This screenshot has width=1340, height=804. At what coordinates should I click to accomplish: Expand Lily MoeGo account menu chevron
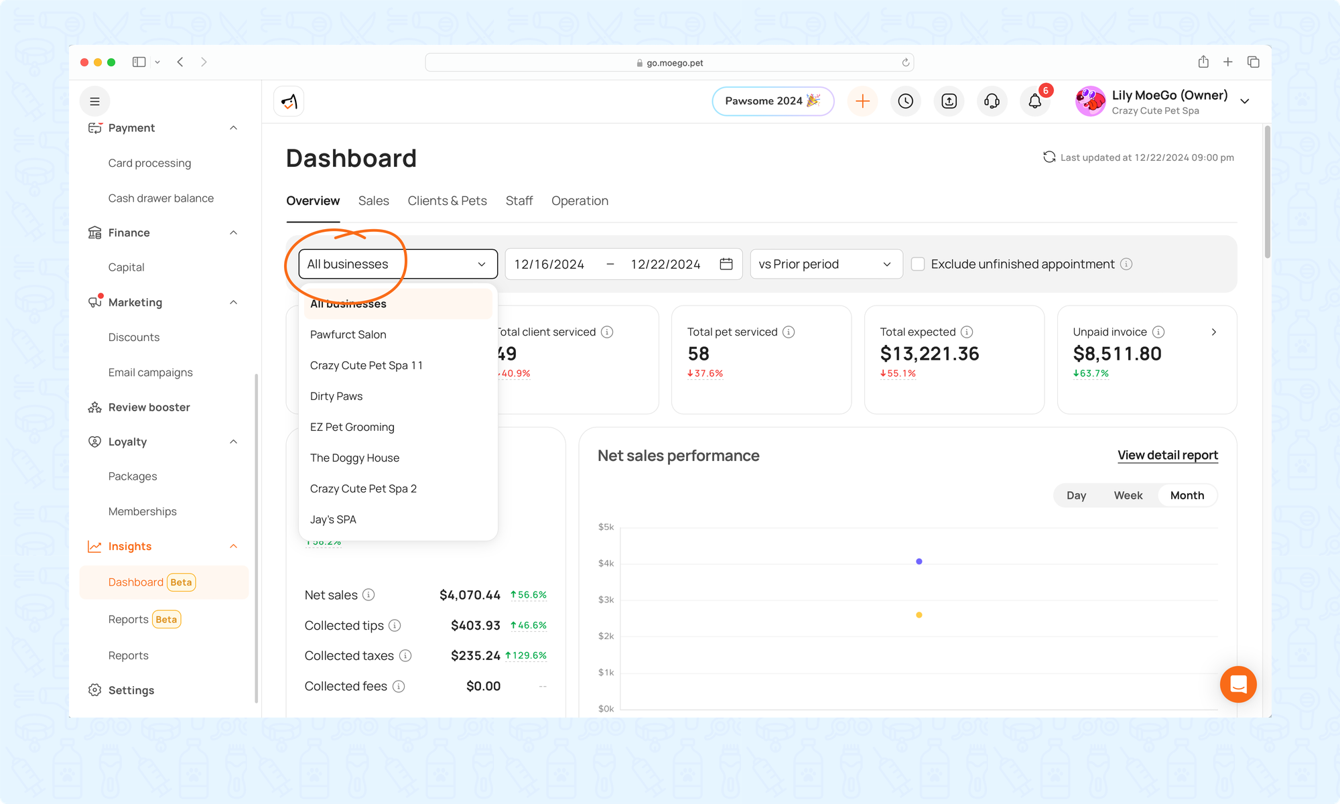(1245, 101)
